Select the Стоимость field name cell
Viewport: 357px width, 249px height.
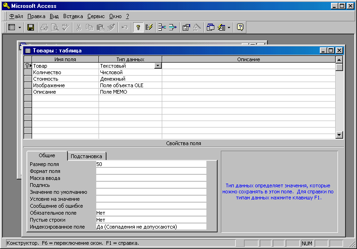pyautogui.click(x=66, y=79)
